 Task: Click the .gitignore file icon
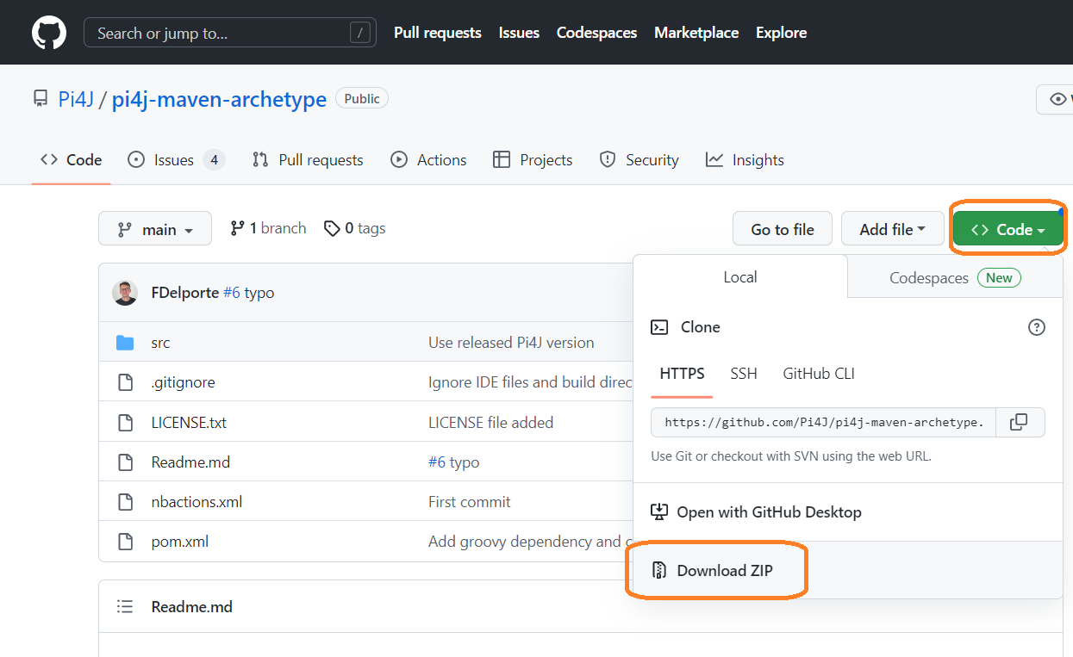tap(125, 382)
